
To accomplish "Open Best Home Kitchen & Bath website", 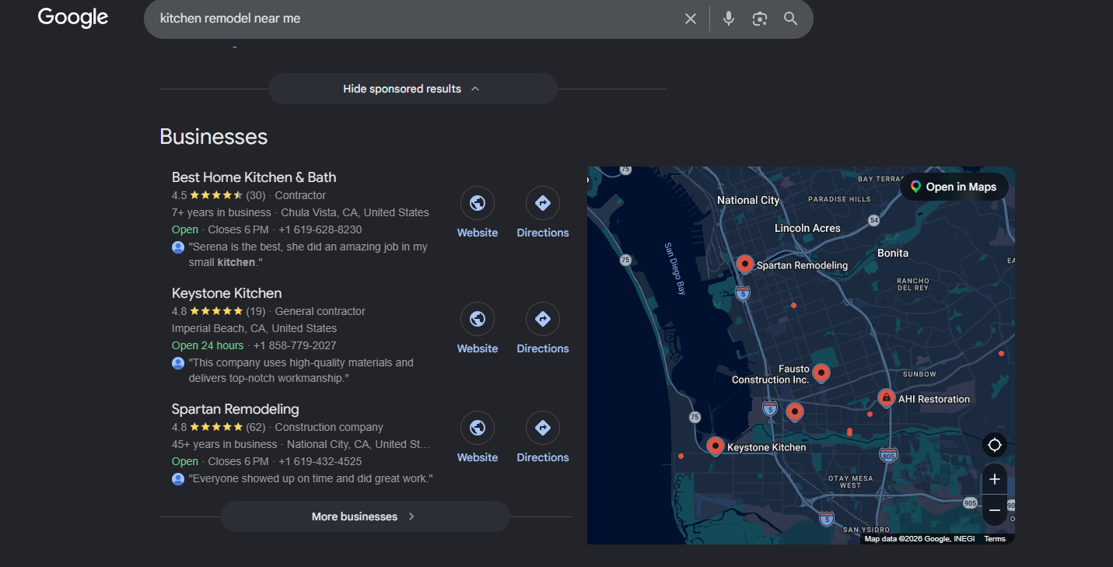I will [x=478, y=204].
